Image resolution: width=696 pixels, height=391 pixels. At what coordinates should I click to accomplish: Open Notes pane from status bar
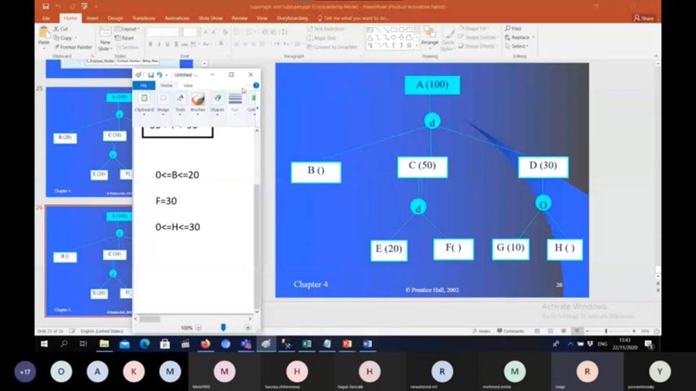pos(481,331)
